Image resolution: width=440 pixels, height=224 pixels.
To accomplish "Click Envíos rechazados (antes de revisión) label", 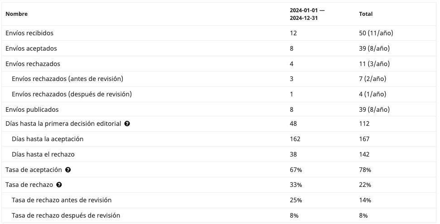I will point(68,79).
